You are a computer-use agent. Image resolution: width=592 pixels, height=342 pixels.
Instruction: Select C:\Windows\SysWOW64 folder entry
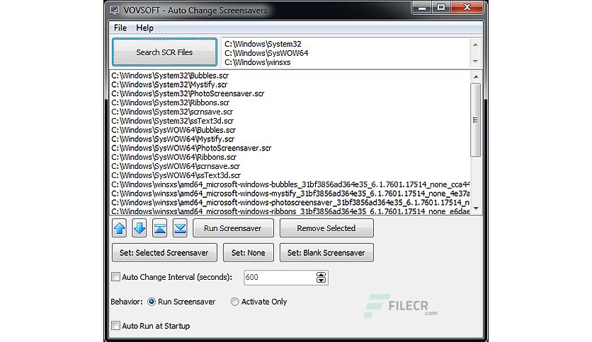[266, 53]
